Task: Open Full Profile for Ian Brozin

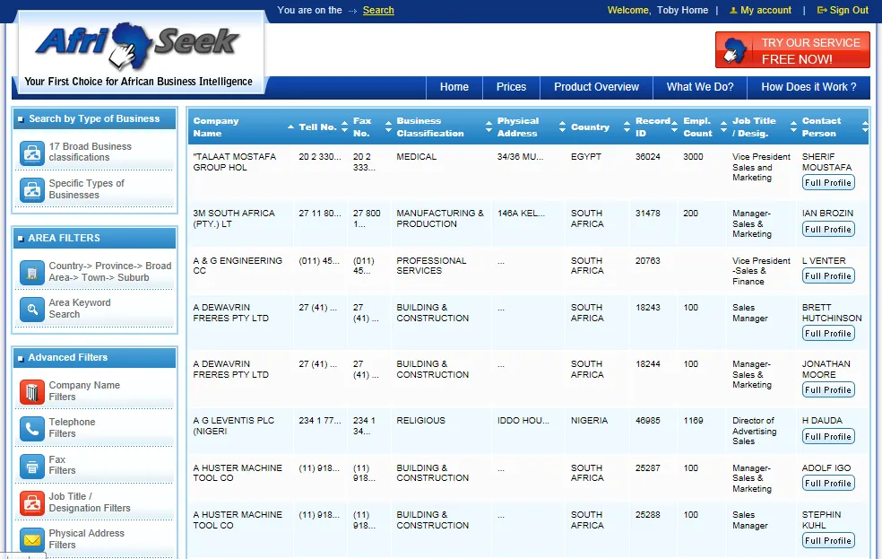Action: tap(828, 229)
